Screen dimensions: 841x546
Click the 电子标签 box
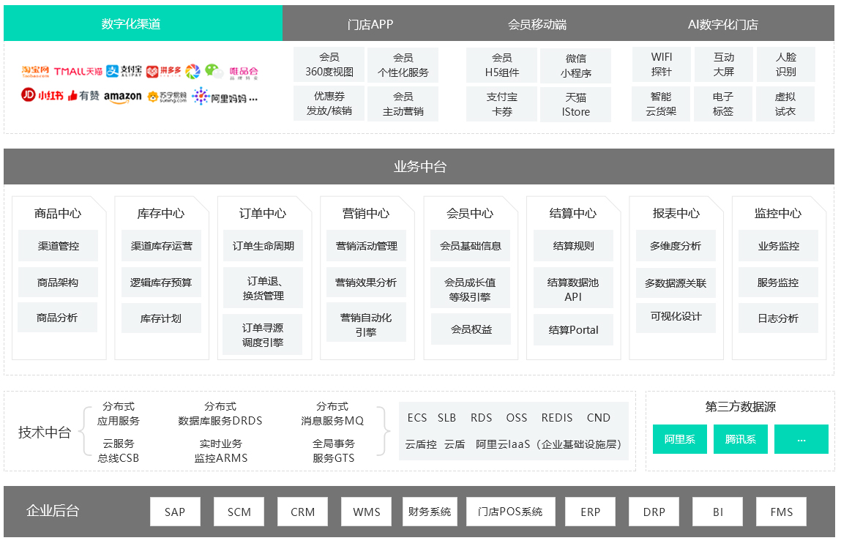pos(723,104)
